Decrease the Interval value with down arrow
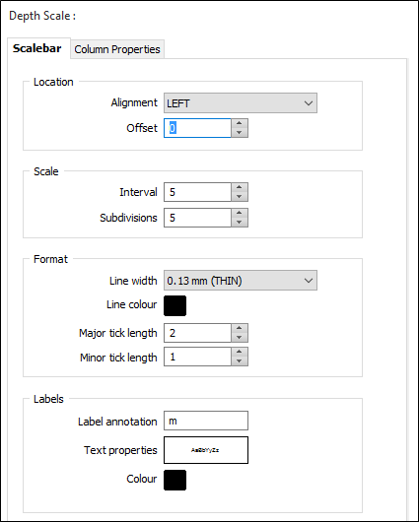This screenshot has width=419, height=522. pyautogui.click(x=240, y=197)
